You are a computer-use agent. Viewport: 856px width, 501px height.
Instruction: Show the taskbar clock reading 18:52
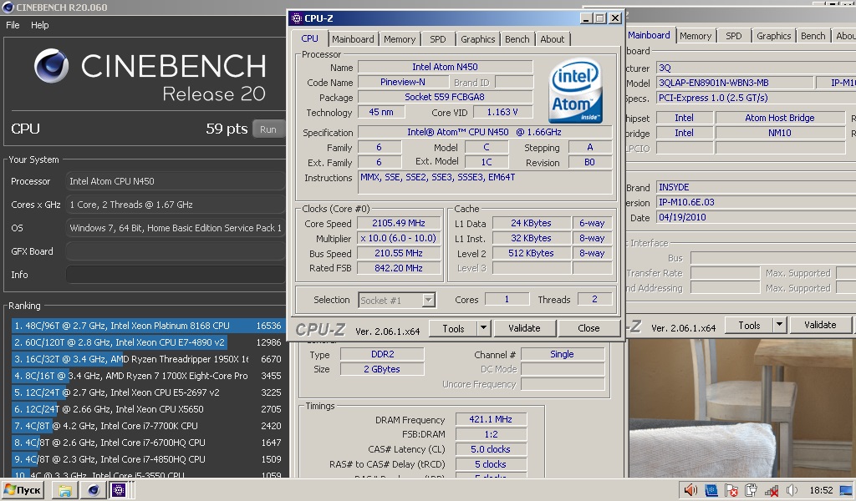point(821,490)
